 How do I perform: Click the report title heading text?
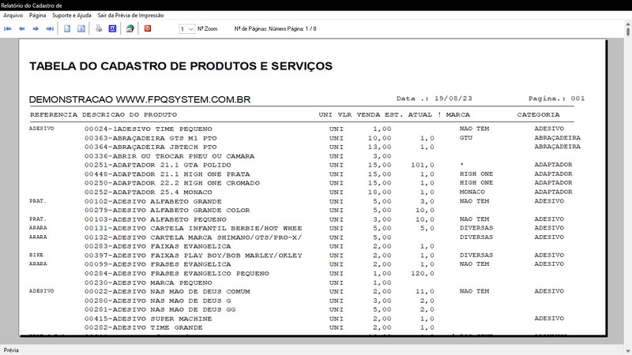point(180,66)
